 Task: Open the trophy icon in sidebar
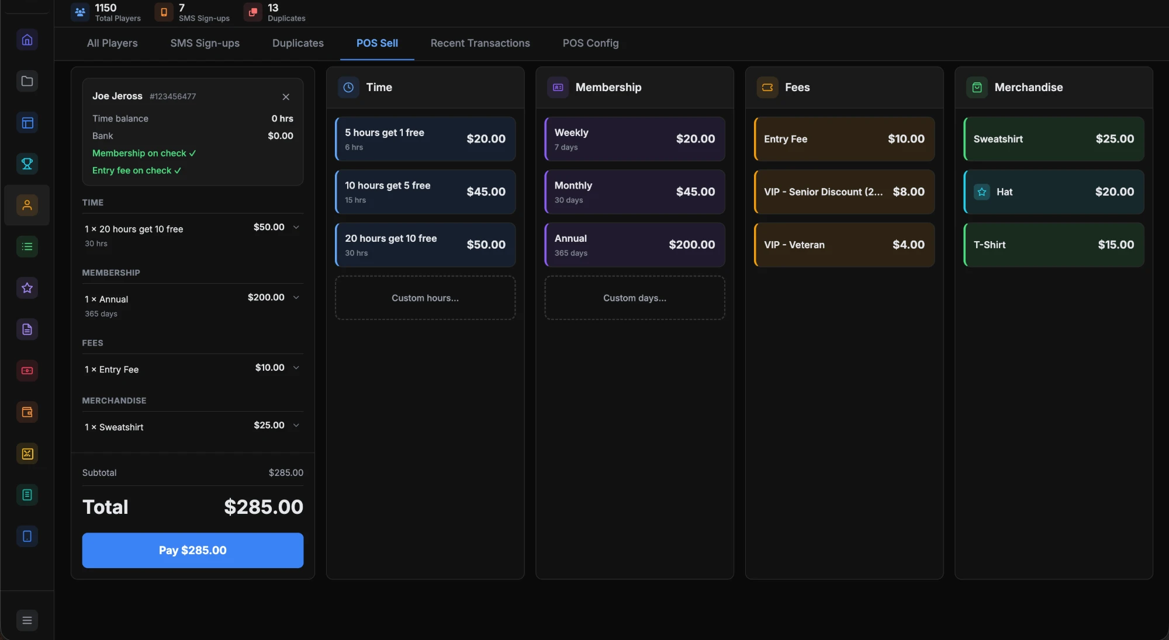click(27, 164)
